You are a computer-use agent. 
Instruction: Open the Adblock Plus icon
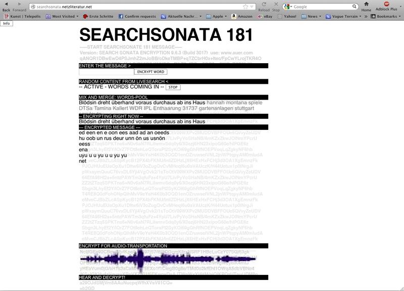386,5
